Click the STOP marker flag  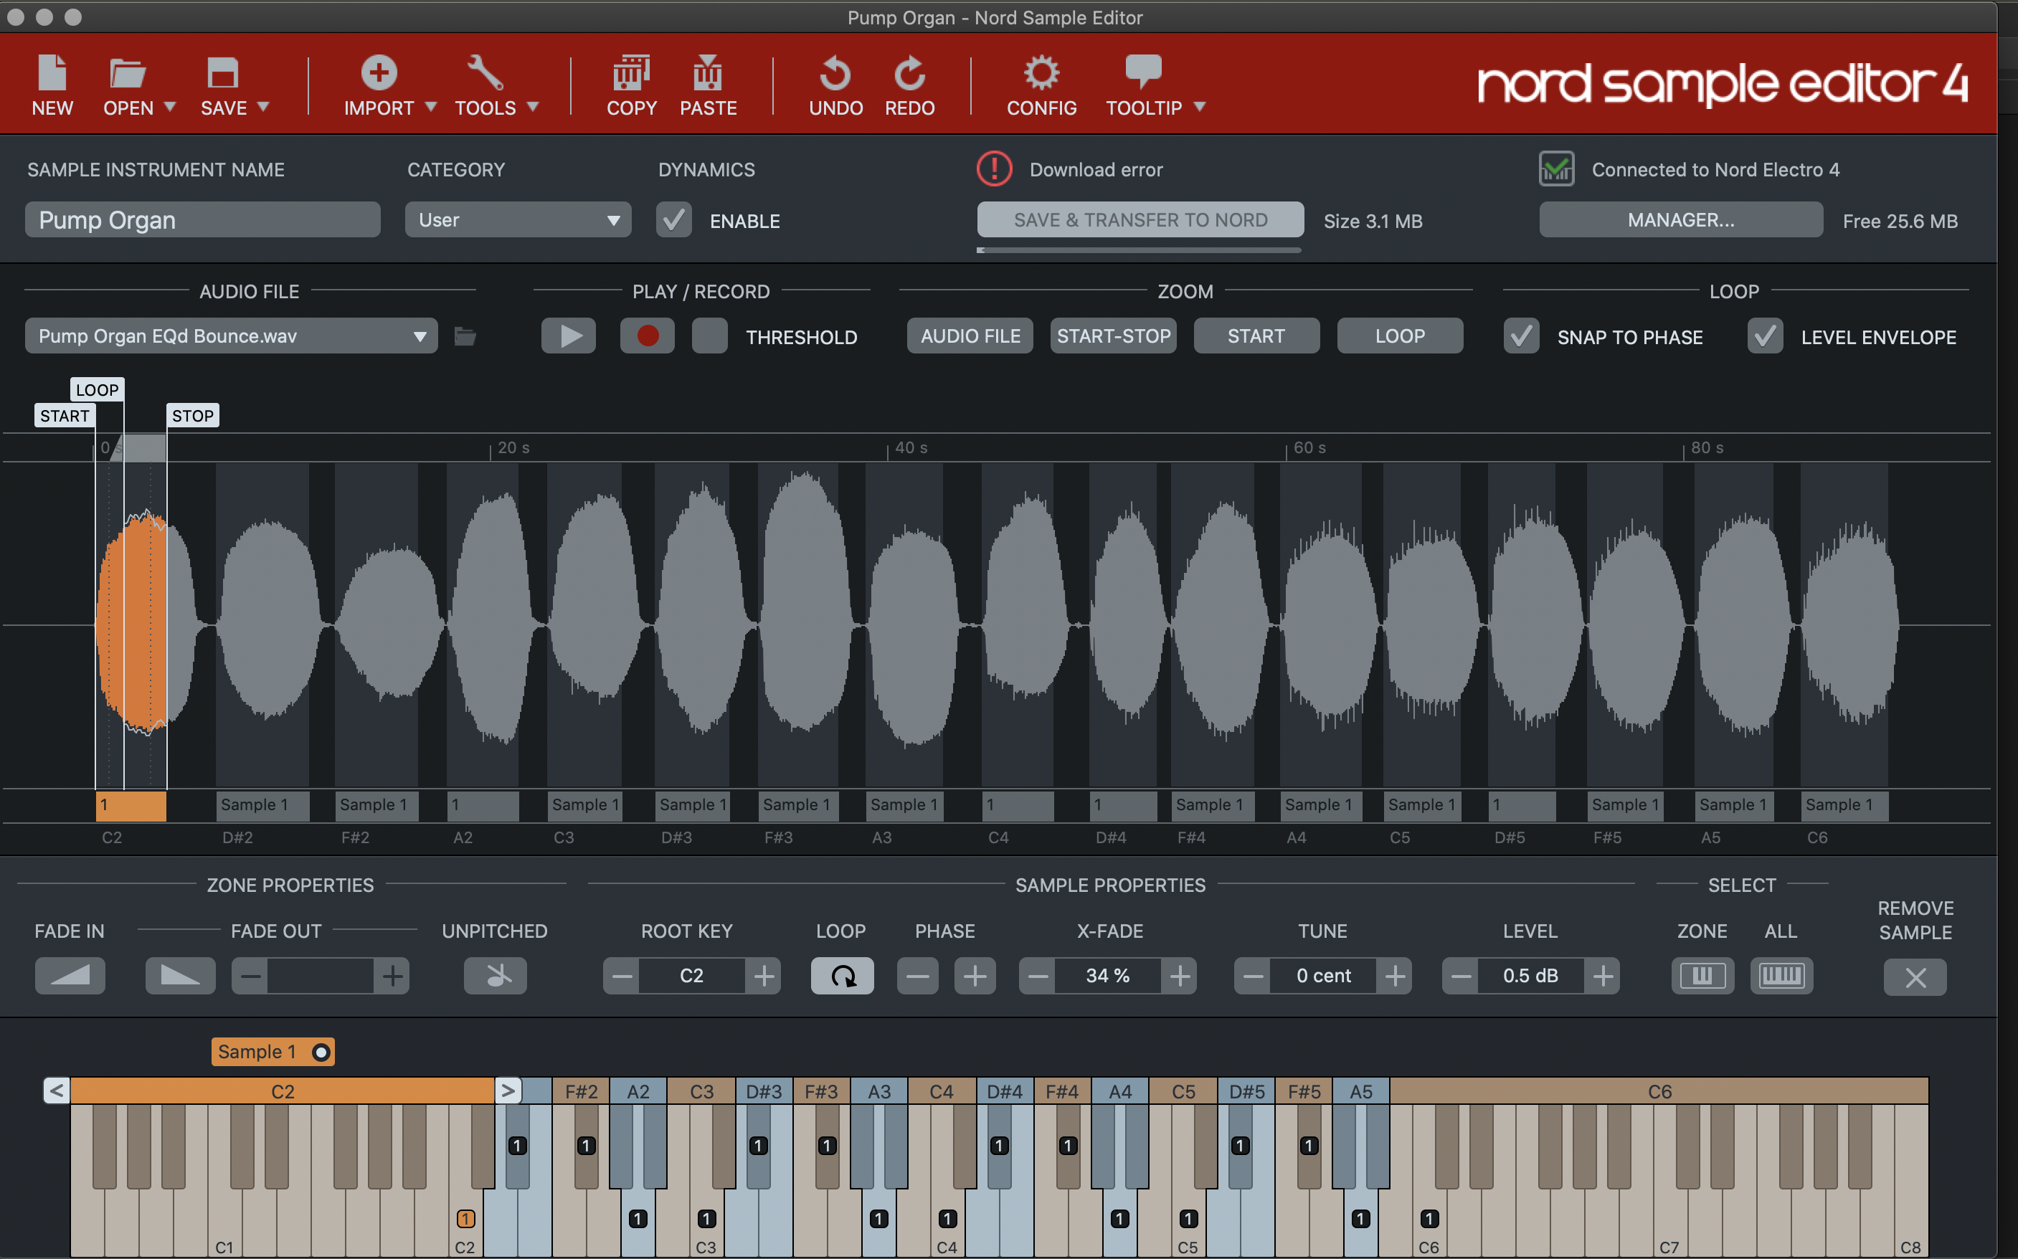[x=192, y=416]
